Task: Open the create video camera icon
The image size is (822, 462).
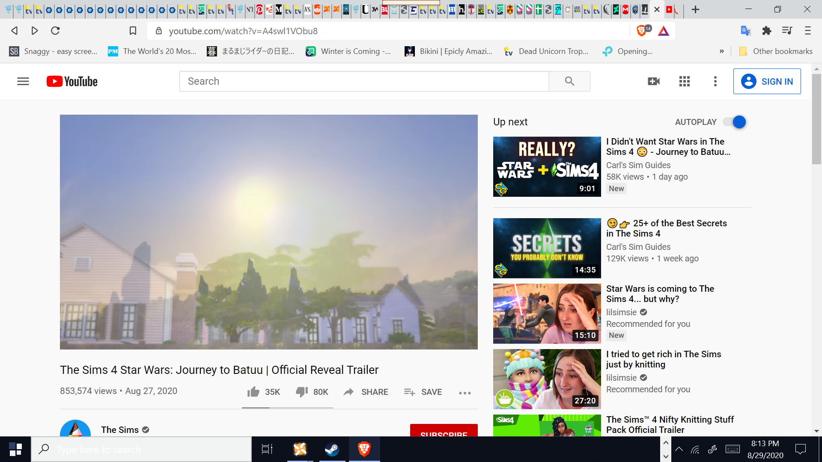Action: click(x=654, y=81)
